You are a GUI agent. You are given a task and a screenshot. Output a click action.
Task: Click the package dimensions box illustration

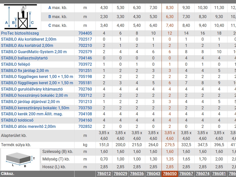click(x=20, y=159)
